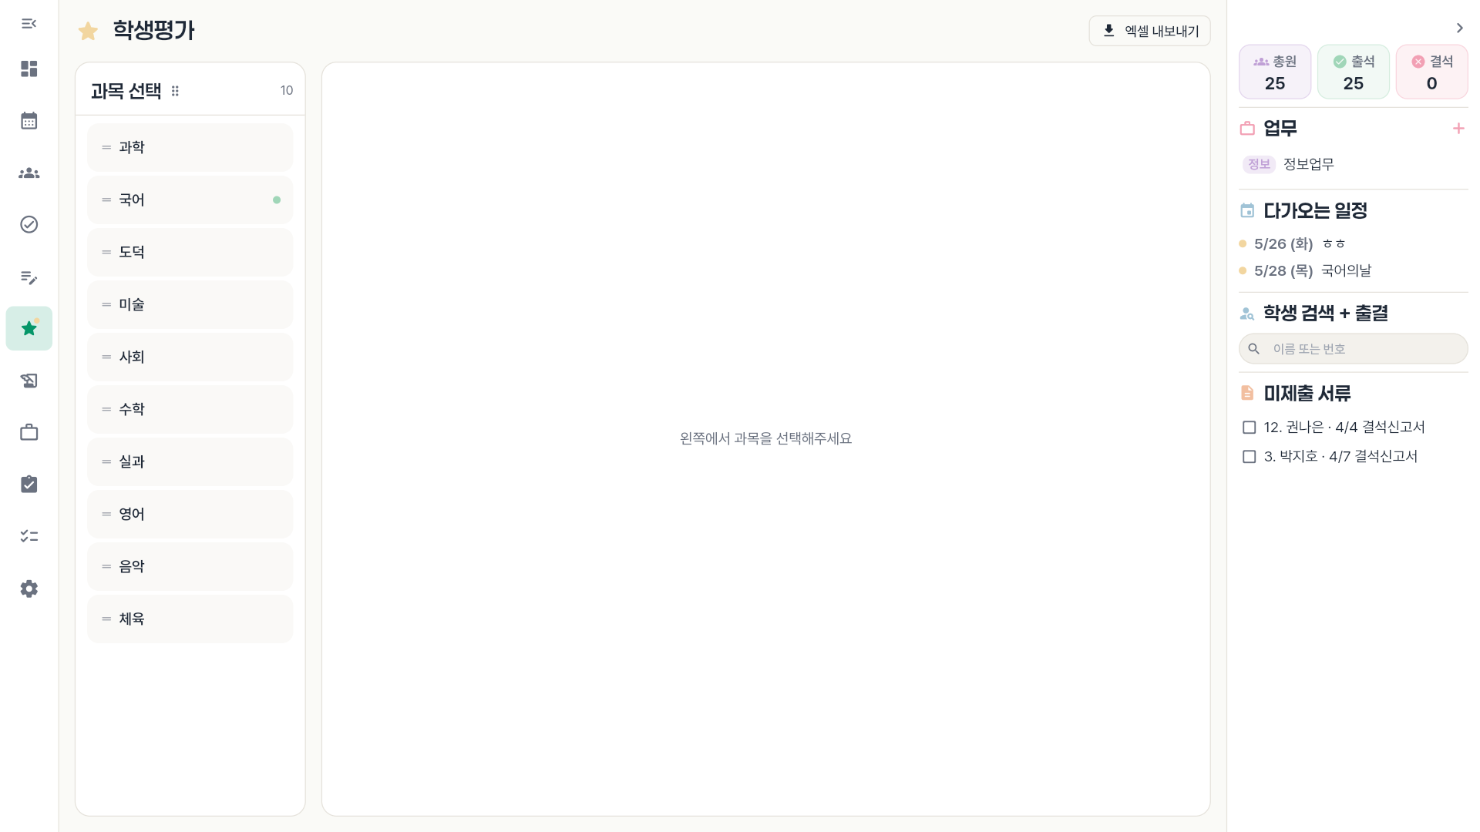Viewport: 1480px width, 832px height.
Task: Click the 왼쪽에서 과목을 선택해주세요 placeholder text
Action: click(765, 438)
